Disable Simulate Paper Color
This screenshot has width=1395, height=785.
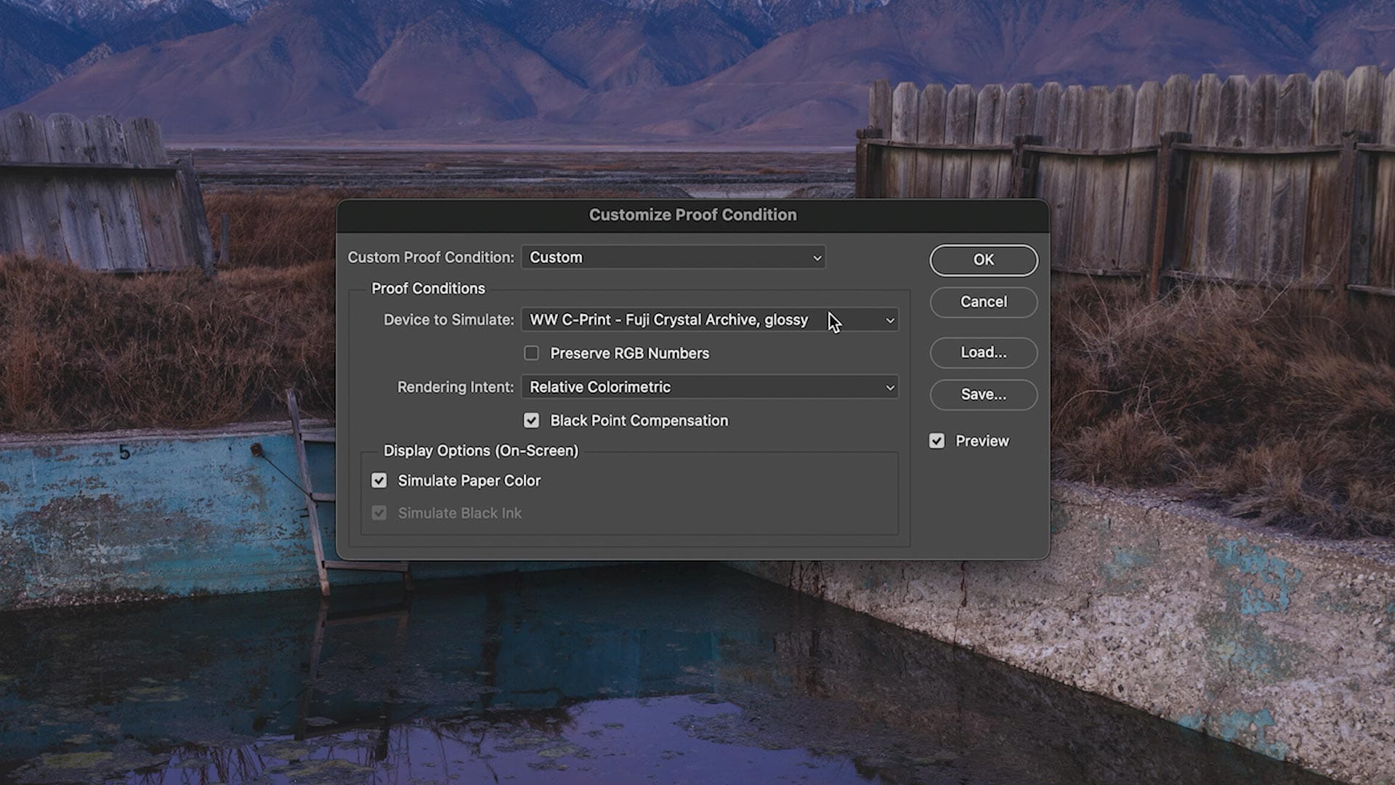click(x=379, y=480)
